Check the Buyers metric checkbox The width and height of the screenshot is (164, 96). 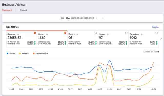96,33
